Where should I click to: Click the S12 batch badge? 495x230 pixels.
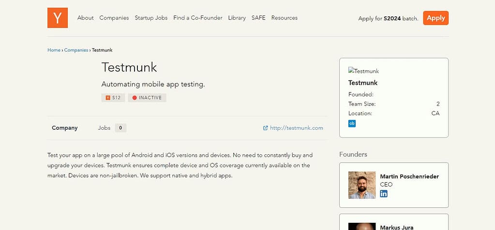tap(113, 98)
